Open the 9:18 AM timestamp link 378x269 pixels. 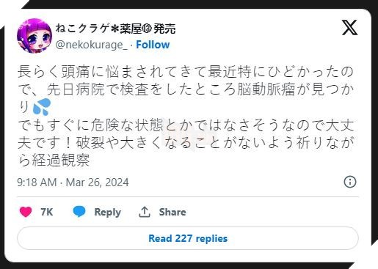37,183
